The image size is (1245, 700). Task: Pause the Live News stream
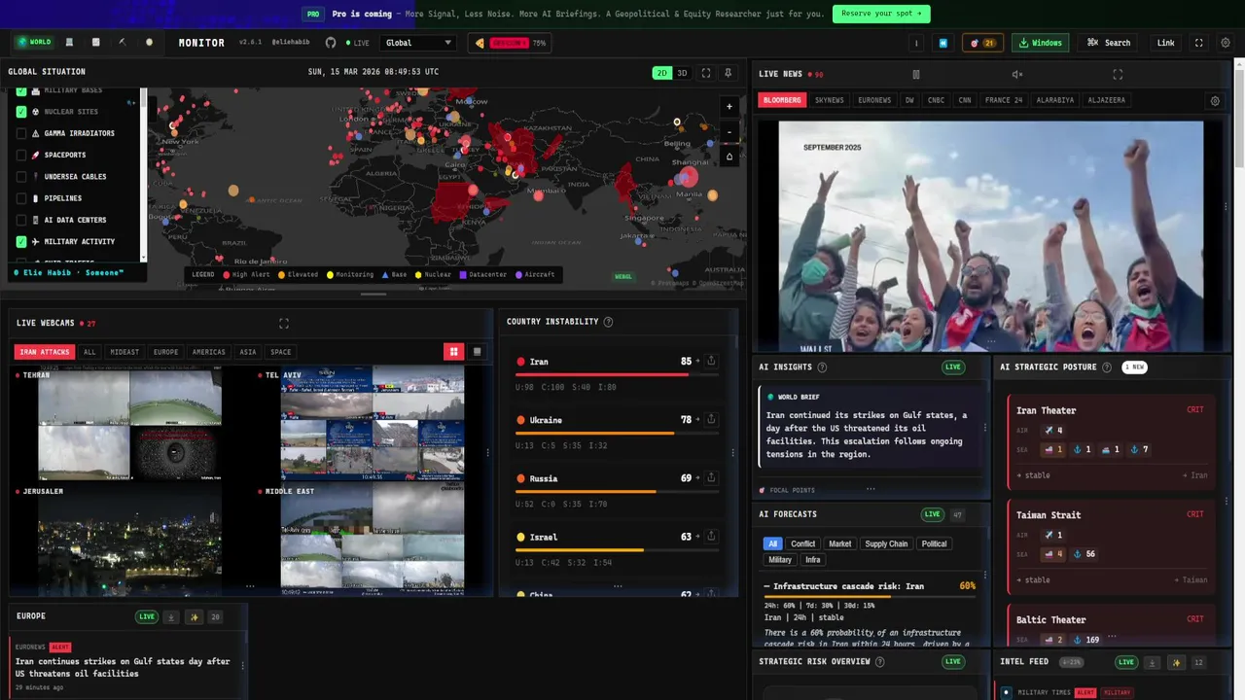point(915,74)
